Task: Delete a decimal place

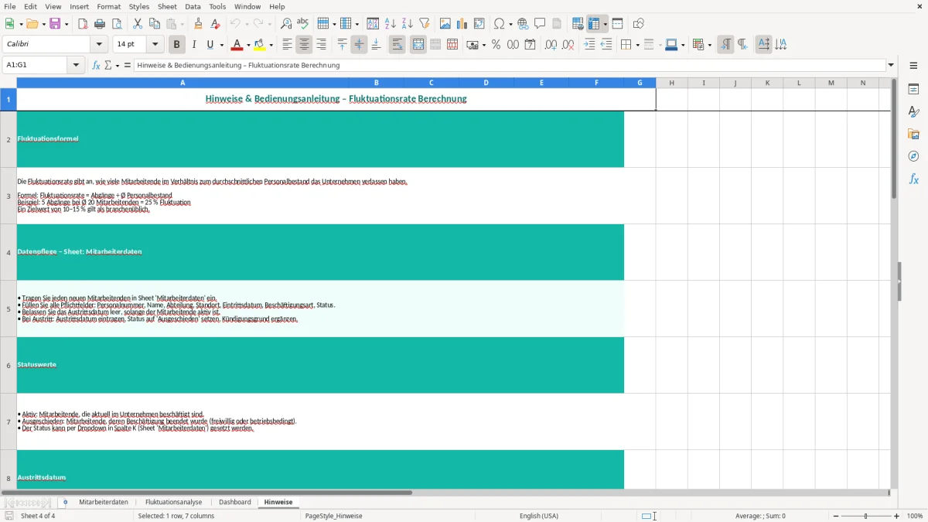Action: (568, 45)
